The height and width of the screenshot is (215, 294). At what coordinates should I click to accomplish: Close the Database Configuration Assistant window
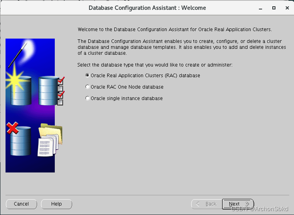tap(287, 8)
